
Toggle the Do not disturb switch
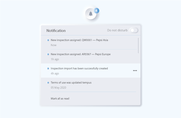[134, 30]
